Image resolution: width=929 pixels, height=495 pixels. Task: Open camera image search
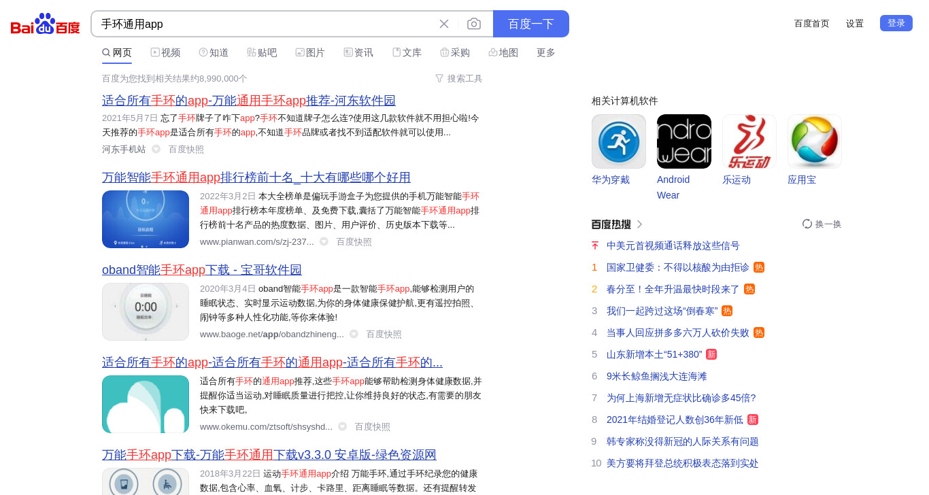[x=474, y=24]
